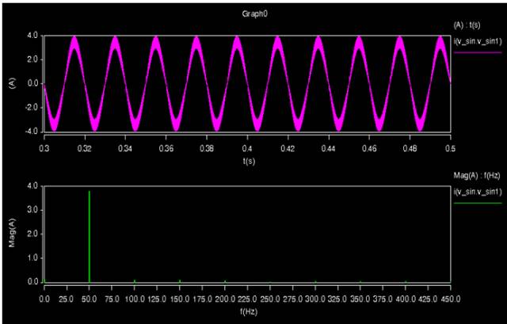Screen dimensions: 507x324
Task: Click the 250.0 tick on frequency axis
Action: pyautogui.click(x=270, y=299)
